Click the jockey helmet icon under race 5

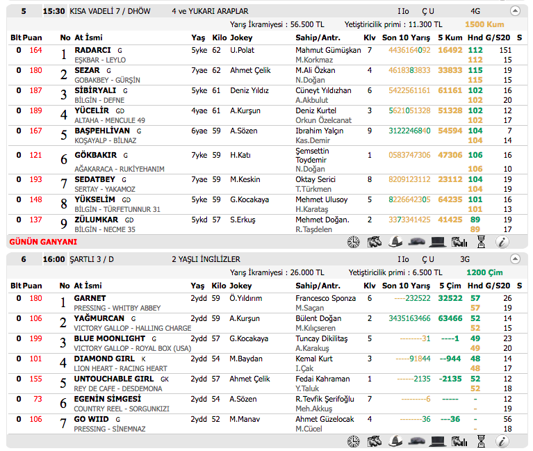pyautogui.click(x=396, y=242)
